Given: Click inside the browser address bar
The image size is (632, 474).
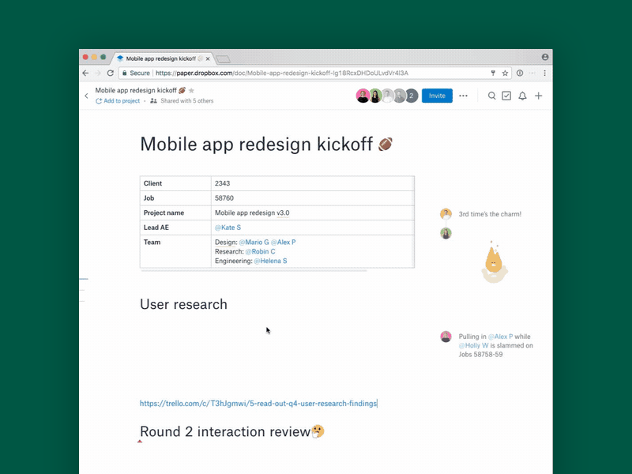Looking at the screenshot, I should pos(316,73).
